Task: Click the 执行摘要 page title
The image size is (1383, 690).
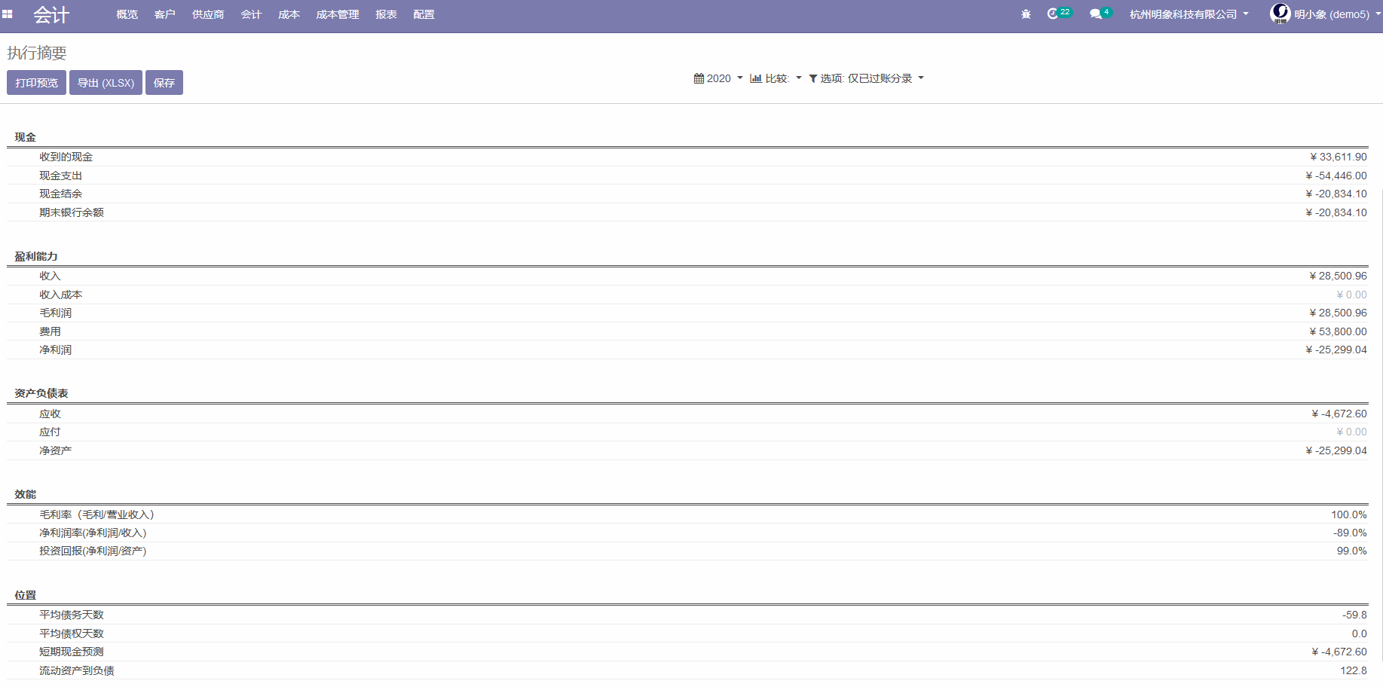Action: coord(37,53)
